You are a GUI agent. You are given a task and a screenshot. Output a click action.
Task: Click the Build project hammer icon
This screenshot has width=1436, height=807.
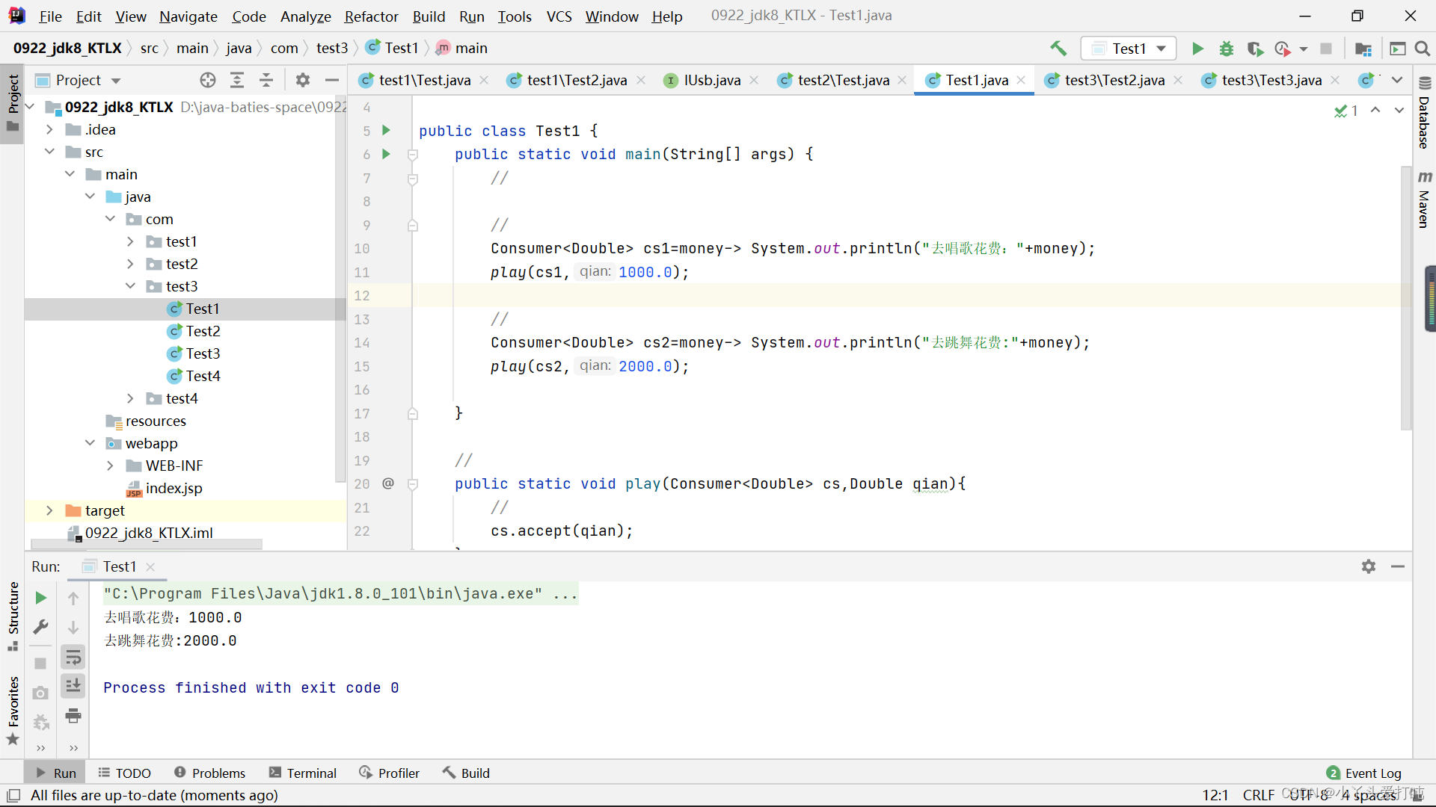(x=1058, y=49)
